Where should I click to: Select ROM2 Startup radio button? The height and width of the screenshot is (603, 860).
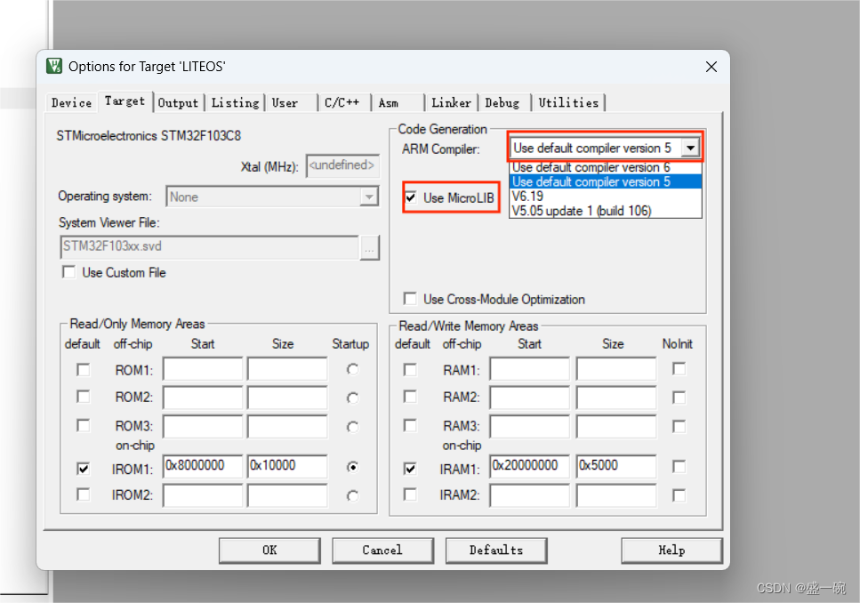[x=353, y=398]
